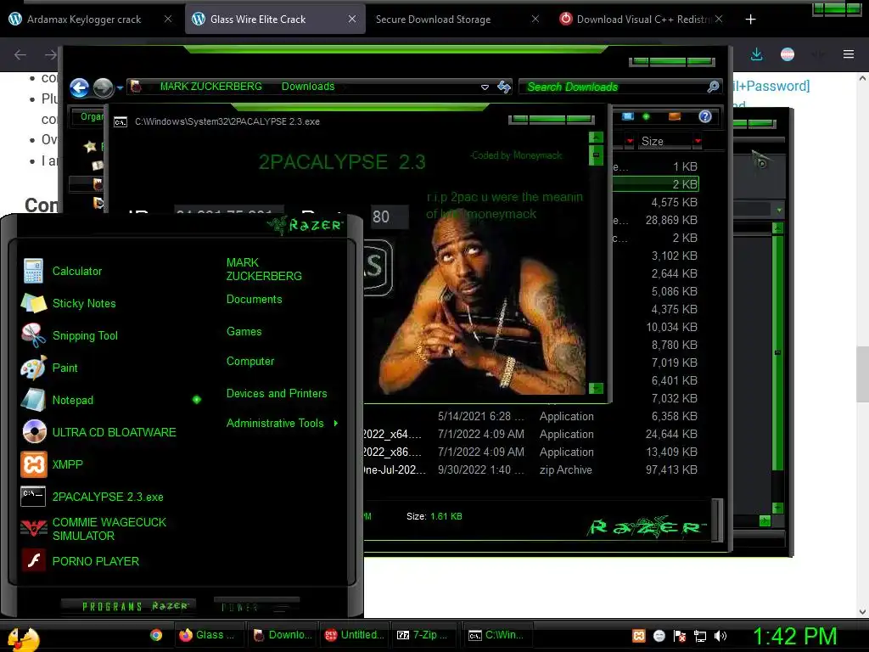
Task: Click the Port field showing 80
Action: click(x=390, y=216)
